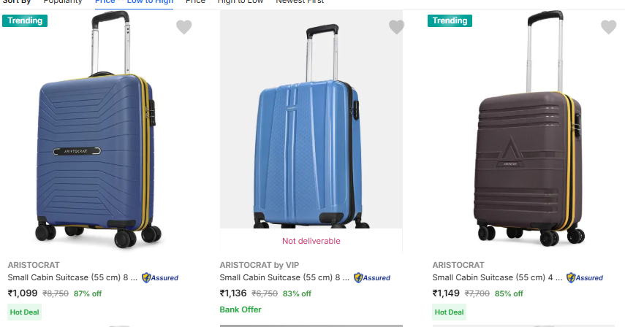
Task: Click Assured badge beside ₹1,099 suitcase
Action: point(160,277)
